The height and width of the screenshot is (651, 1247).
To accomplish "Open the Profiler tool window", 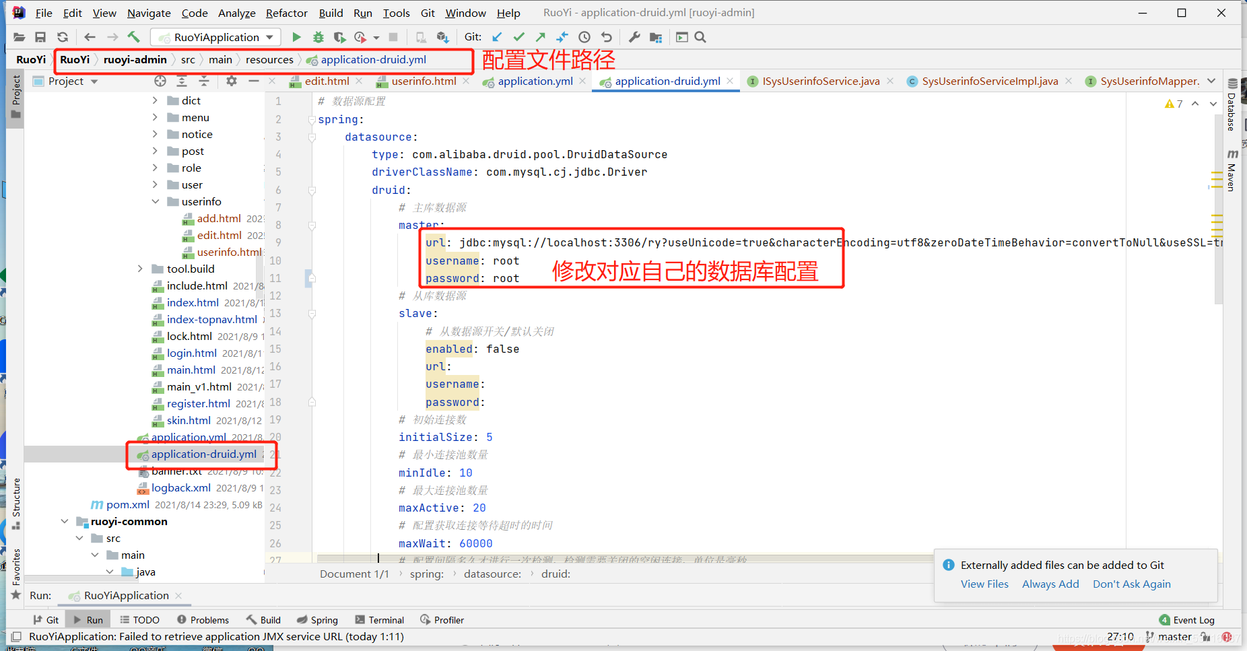I will click(442, 620).
